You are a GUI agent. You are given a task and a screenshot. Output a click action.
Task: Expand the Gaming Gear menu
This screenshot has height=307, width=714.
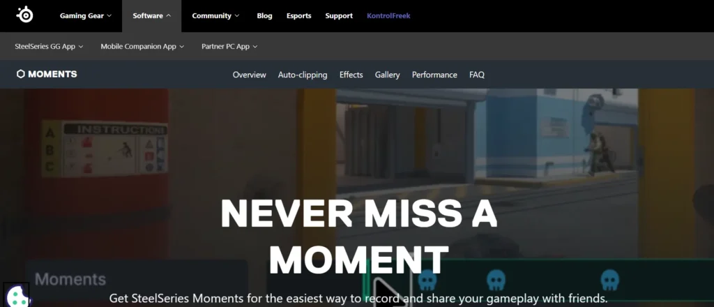click(x=86, y=15)
